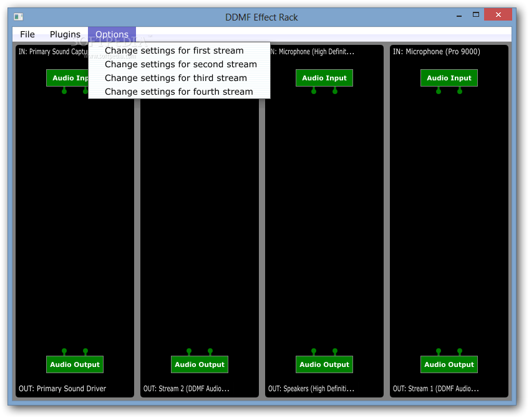Select Audio Input block of Primary Sound Capture stream

[x=67, y=78]
